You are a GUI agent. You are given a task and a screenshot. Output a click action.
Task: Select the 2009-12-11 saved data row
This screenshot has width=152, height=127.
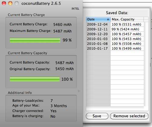115,29
